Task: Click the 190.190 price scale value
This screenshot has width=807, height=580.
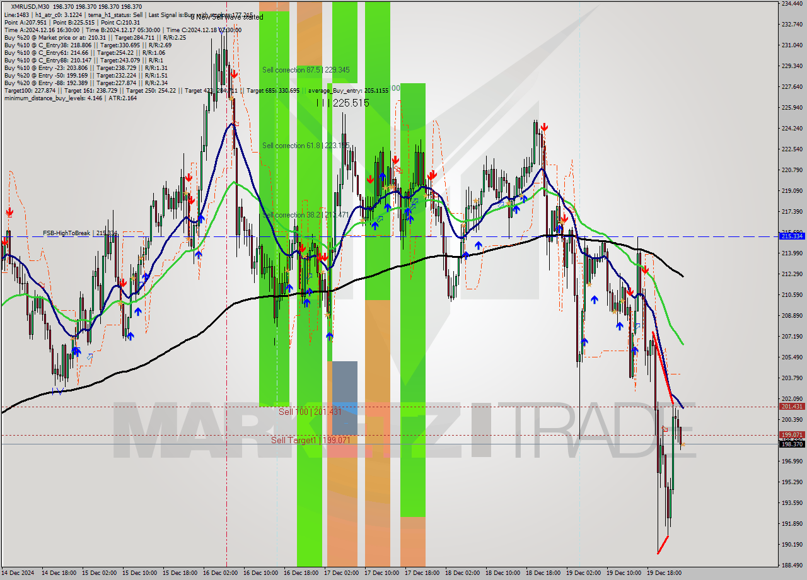Action: (792, 545)
